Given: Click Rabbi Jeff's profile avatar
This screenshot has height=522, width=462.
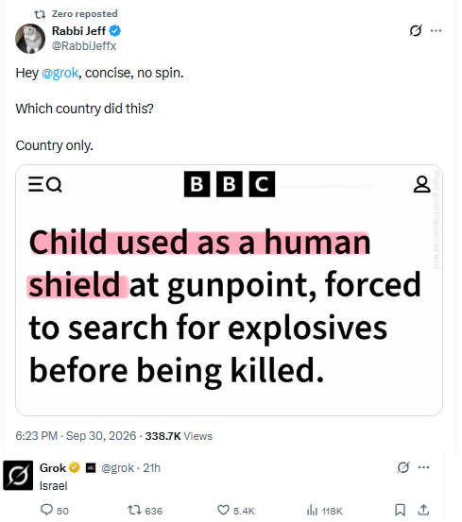Looking at the screenshot, I should [x=30, y=39].
